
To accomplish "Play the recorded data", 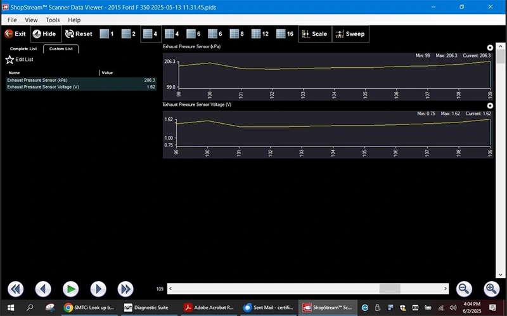I will (x=70, y=289).
